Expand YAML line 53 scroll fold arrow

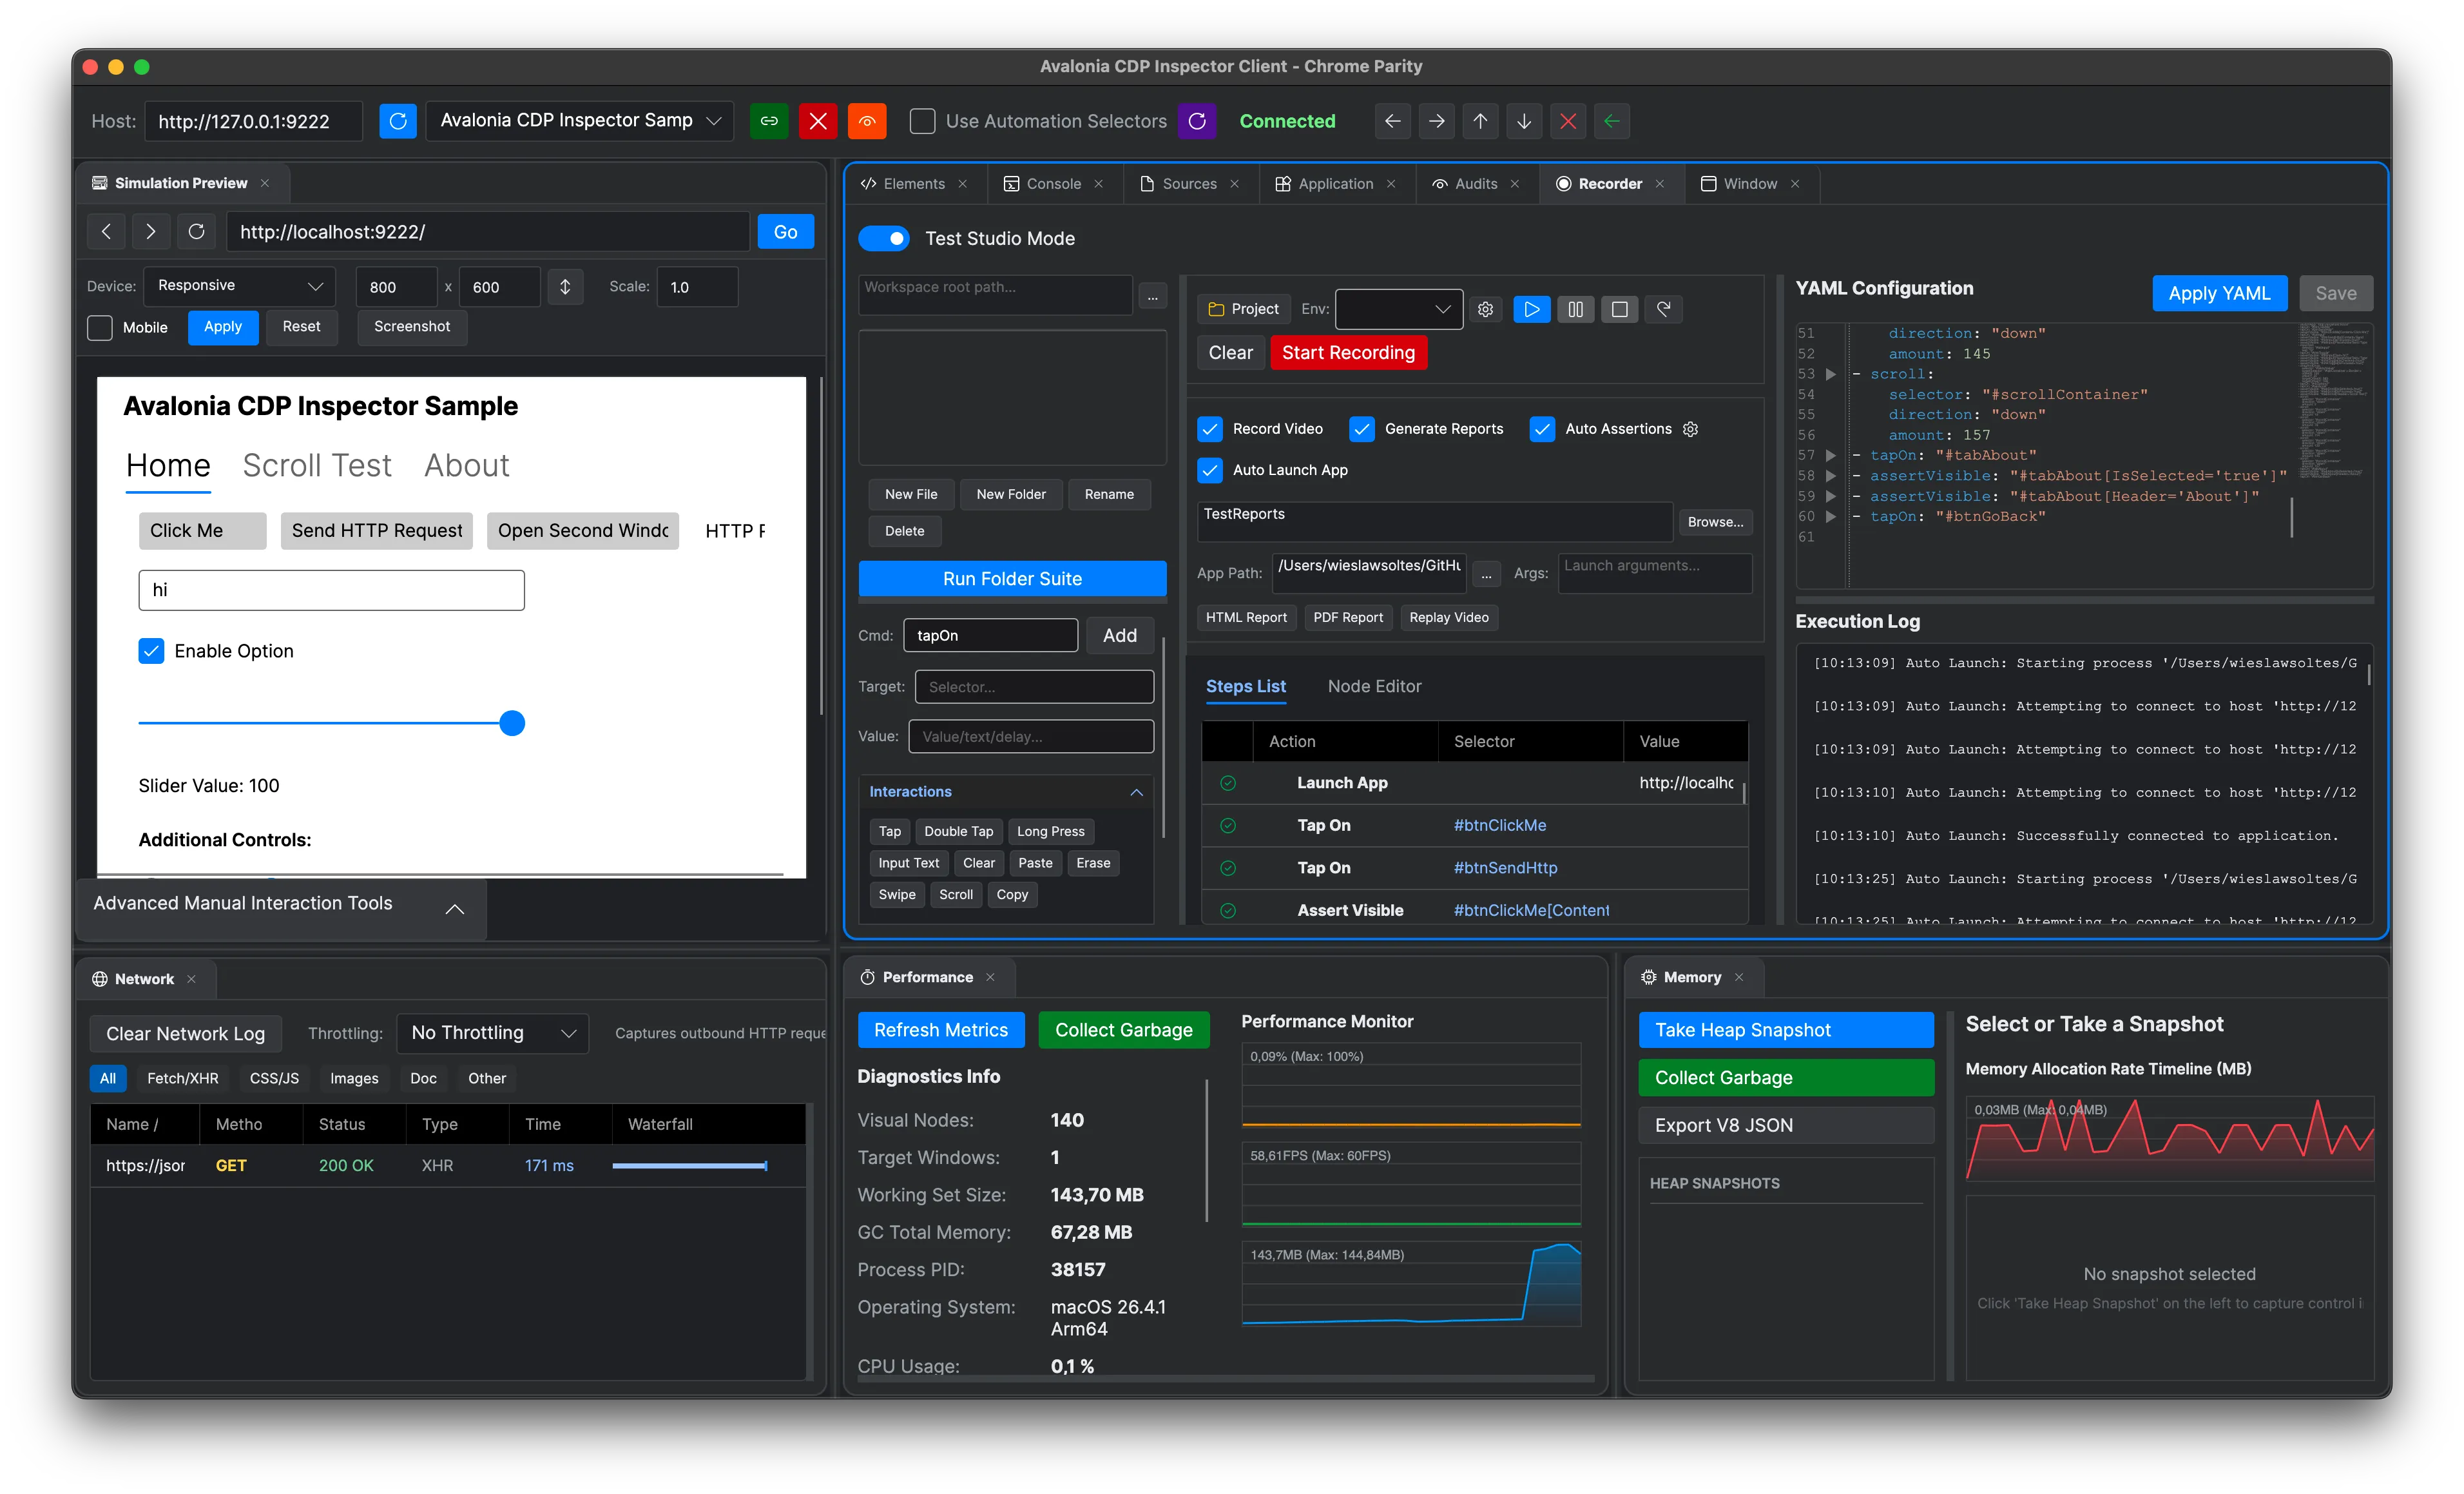click(x=1830, y=374)
